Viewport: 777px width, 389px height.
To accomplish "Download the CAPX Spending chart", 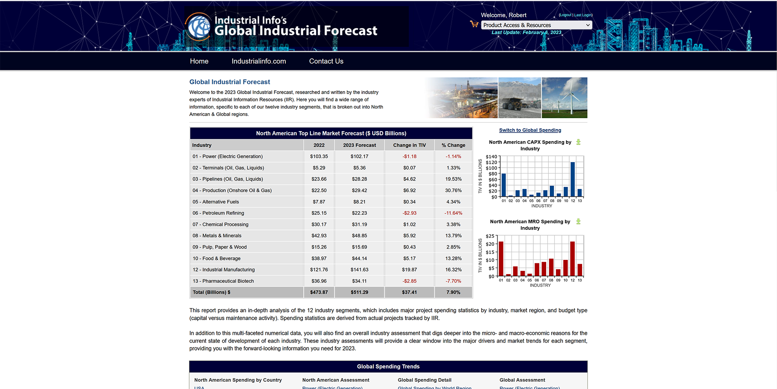I will pos(579,142).
